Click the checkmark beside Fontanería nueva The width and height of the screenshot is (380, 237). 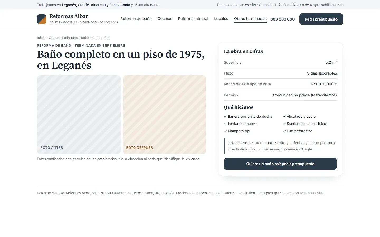click(225, 124)
